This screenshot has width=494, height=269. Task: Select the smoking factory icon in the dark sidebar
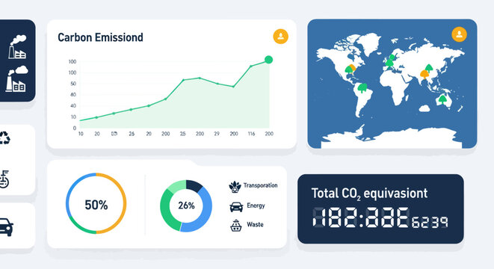click(x=17, y=46)
